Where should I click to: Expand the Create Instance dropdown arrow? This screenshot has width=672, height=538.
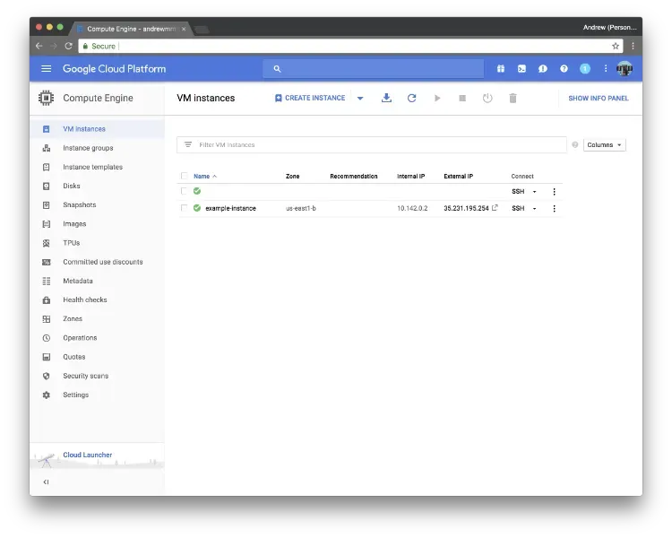pos(360,98)
